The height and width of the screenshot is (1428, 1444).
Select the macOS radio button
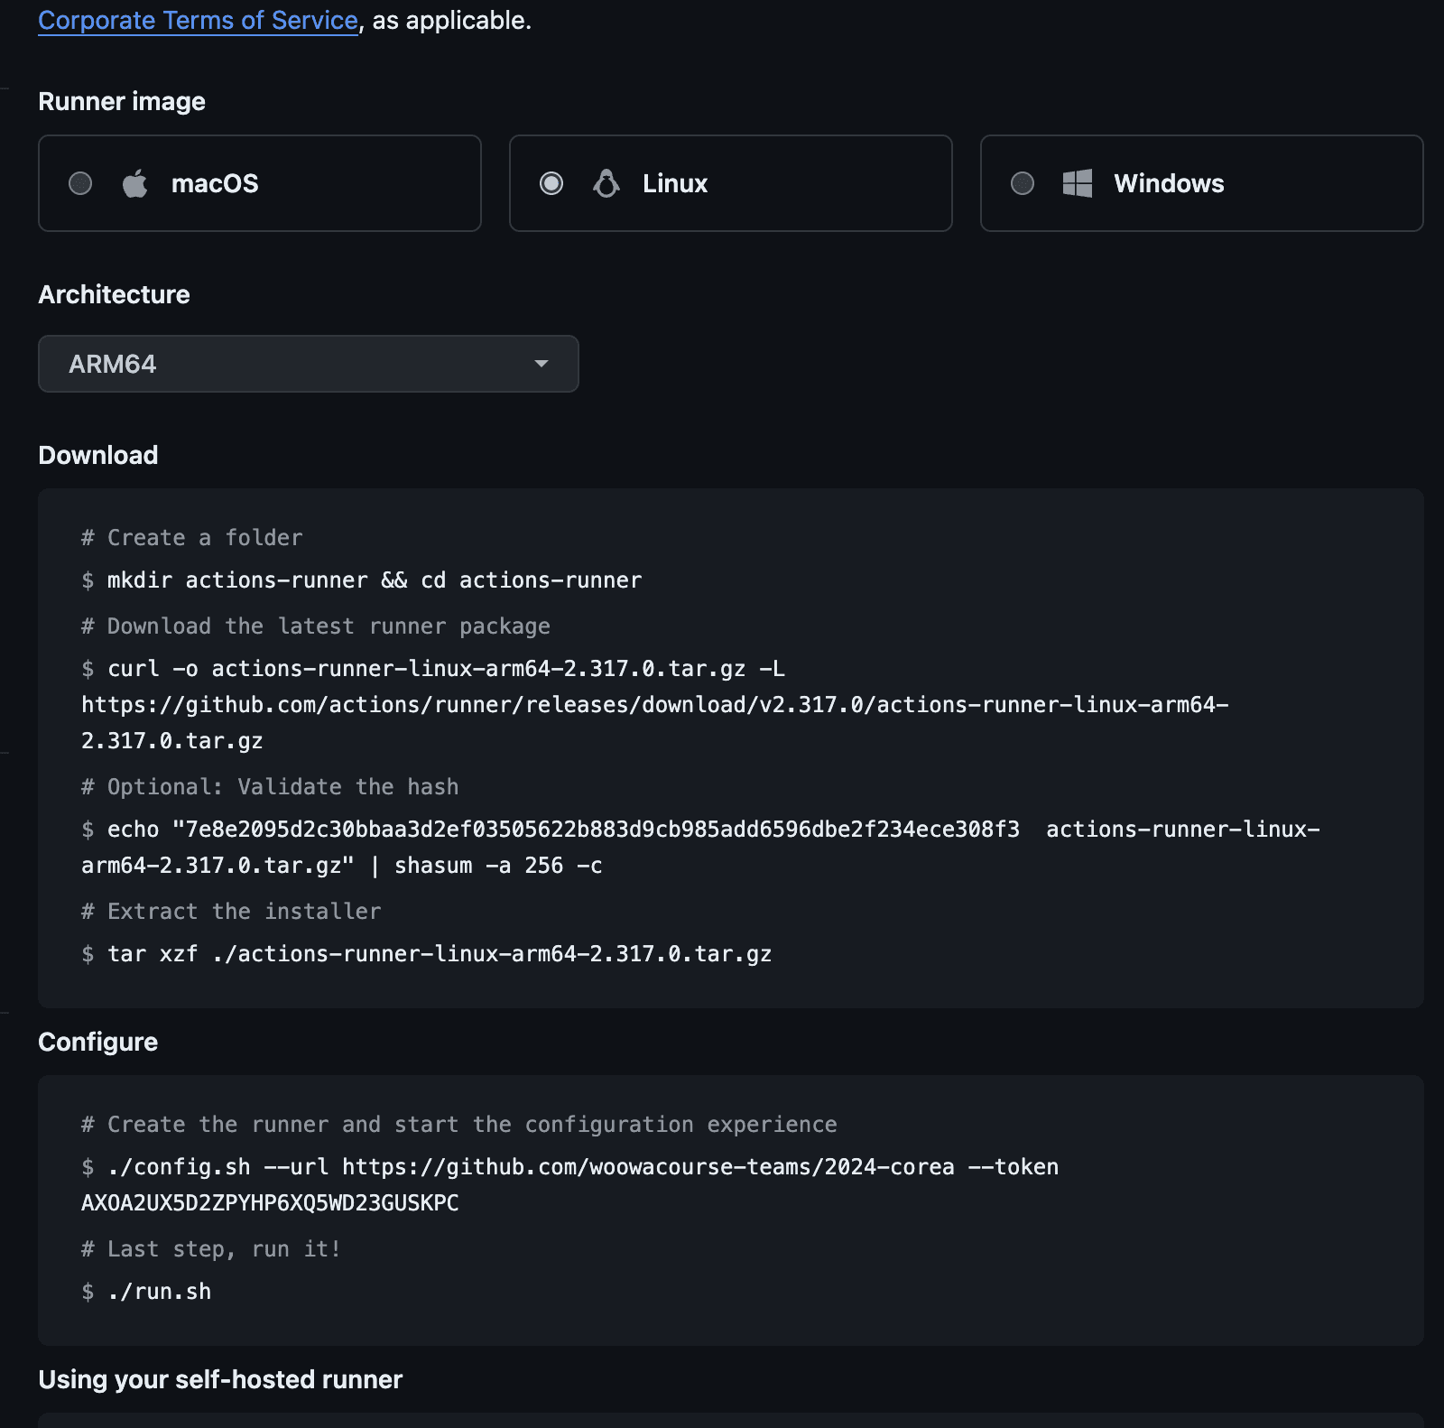tap(80, 183)
